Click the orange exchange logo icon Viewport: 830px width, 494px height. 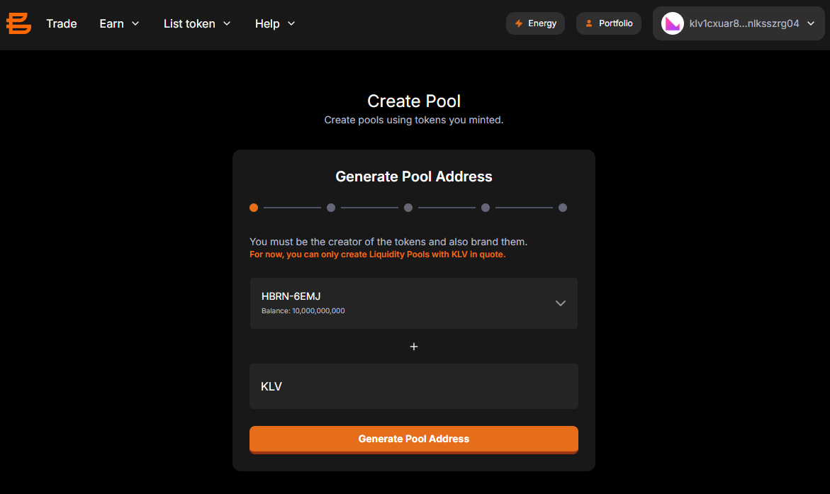pyautogui.click(x=18, y=23)
